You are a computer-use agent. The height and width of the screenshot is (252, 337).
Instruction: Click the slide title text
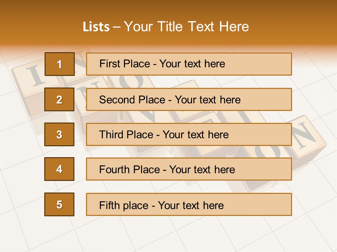(166, 27)
